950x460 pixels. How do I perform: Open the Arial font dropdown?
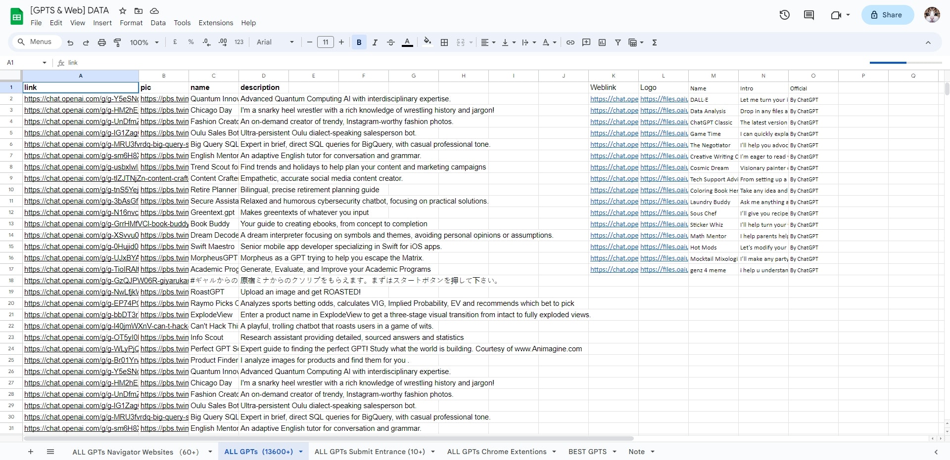[275, 42]
